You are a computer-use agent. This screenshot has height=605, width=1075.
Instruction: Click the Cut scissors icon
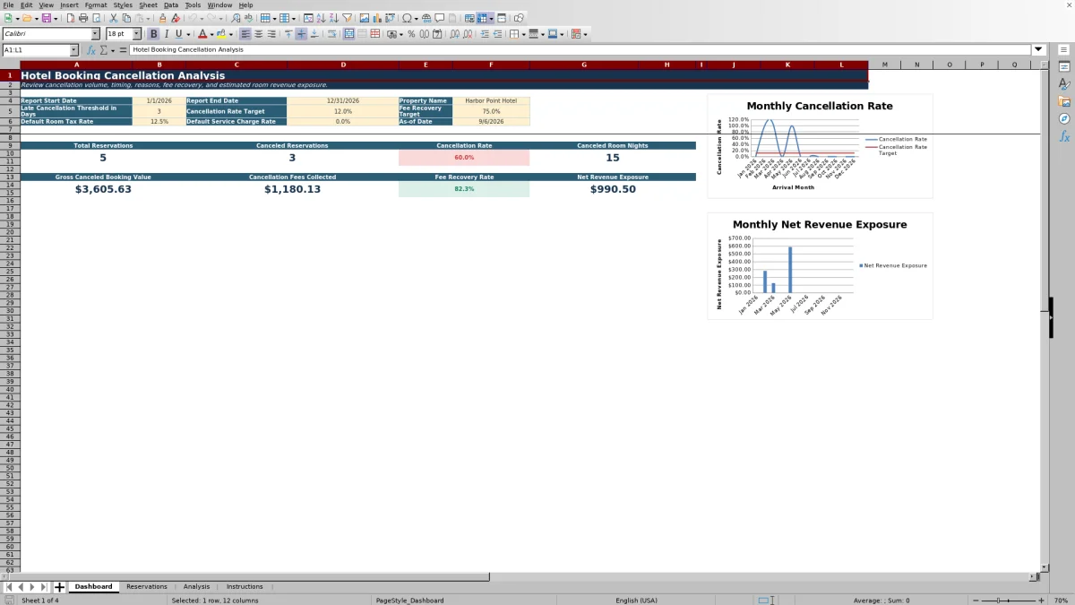pos(113,18)
